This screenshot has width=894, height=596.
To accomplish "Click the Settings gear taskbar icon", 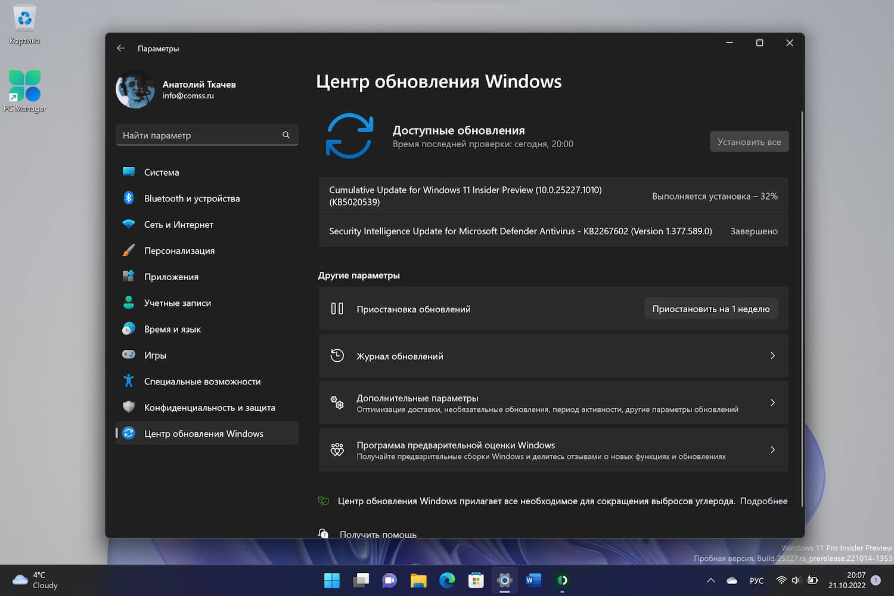I will tap(504, 581).
